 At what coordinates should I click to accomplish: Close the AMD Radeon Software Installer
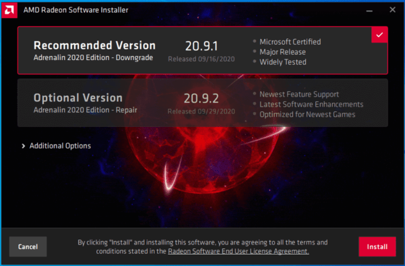(x=392, y=10)
